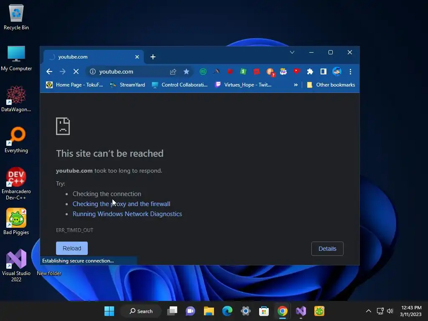The height and width of the screenshot is (321, 428).
Task: Click Running Windows Network Diagnostics link
Action: pos(127,214)
